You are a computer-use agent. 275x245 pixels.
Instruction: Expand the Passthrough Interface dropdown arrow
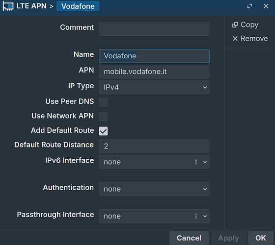[205, 216]
